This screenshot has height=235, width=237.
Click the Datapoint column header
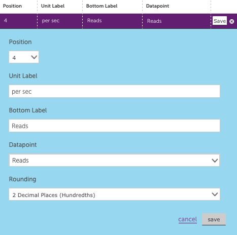click(x=157, y=6)
